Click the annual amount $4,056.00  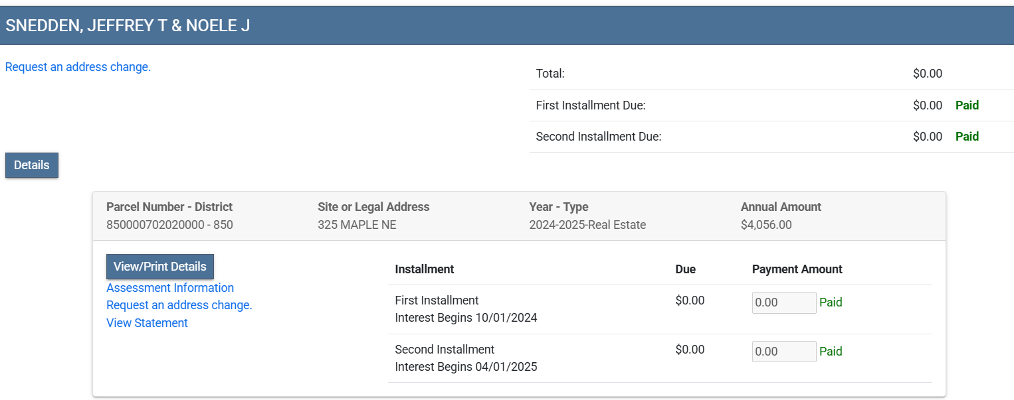click(766, 225)
